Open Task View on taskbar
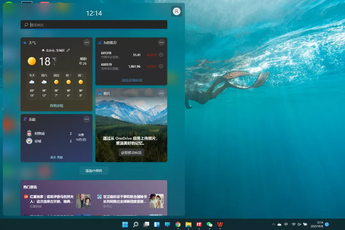The image size is (345, 230). [x=146, y=224]
